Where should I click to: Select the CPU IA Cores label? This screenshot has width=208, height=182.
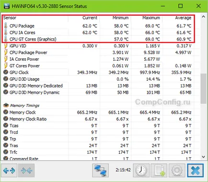click(x=22, y=32)
